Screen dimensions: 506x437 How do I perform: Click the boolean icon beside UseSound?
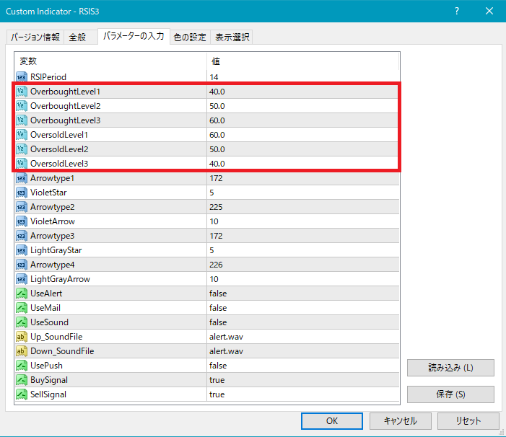point(22,322)
